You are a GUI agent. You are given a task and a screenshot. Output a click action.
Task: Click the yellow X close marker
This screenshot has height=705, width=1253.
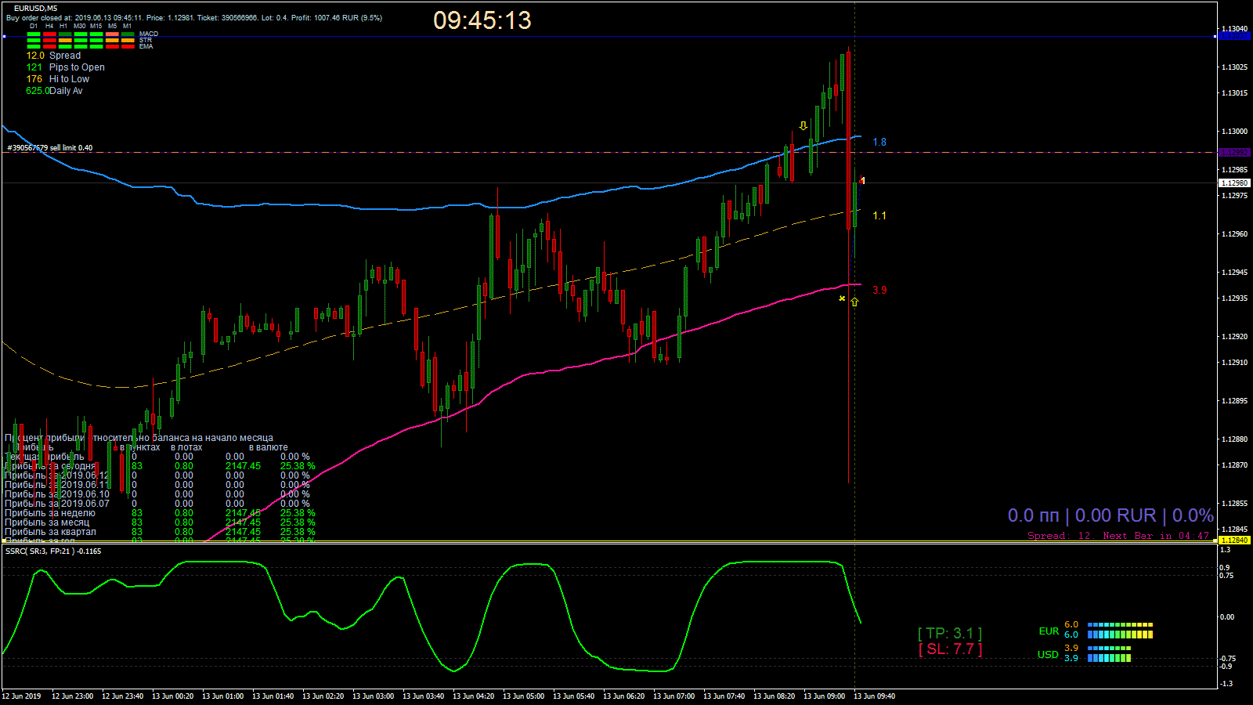(842, 298)
